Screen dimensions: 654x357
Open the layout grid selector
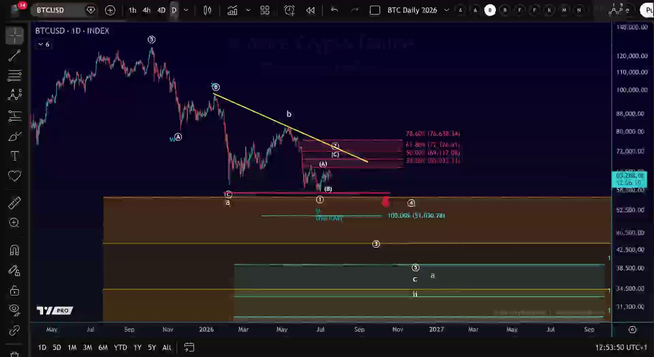[x=265, y=10]
